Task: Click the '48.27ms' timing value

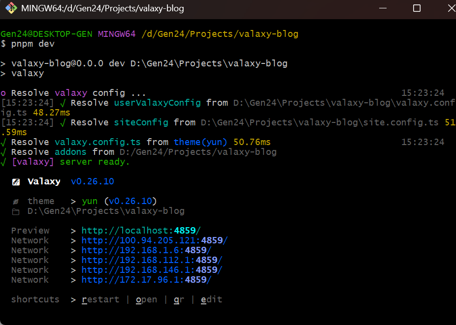Action: pyautogui.click(x=52, y=113)
